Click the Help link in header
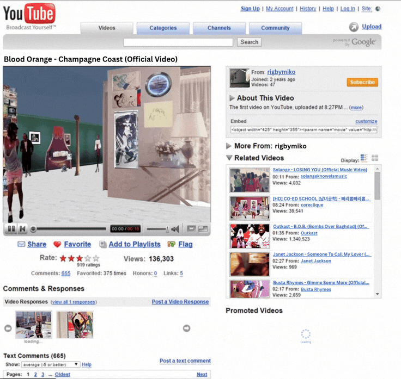Viewport: 401px width, 379px height. (328, 9)
